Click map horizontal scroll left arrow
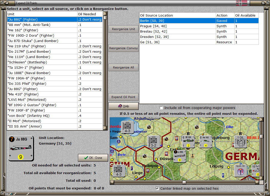The image size is (270, 196). click(112, 182)
